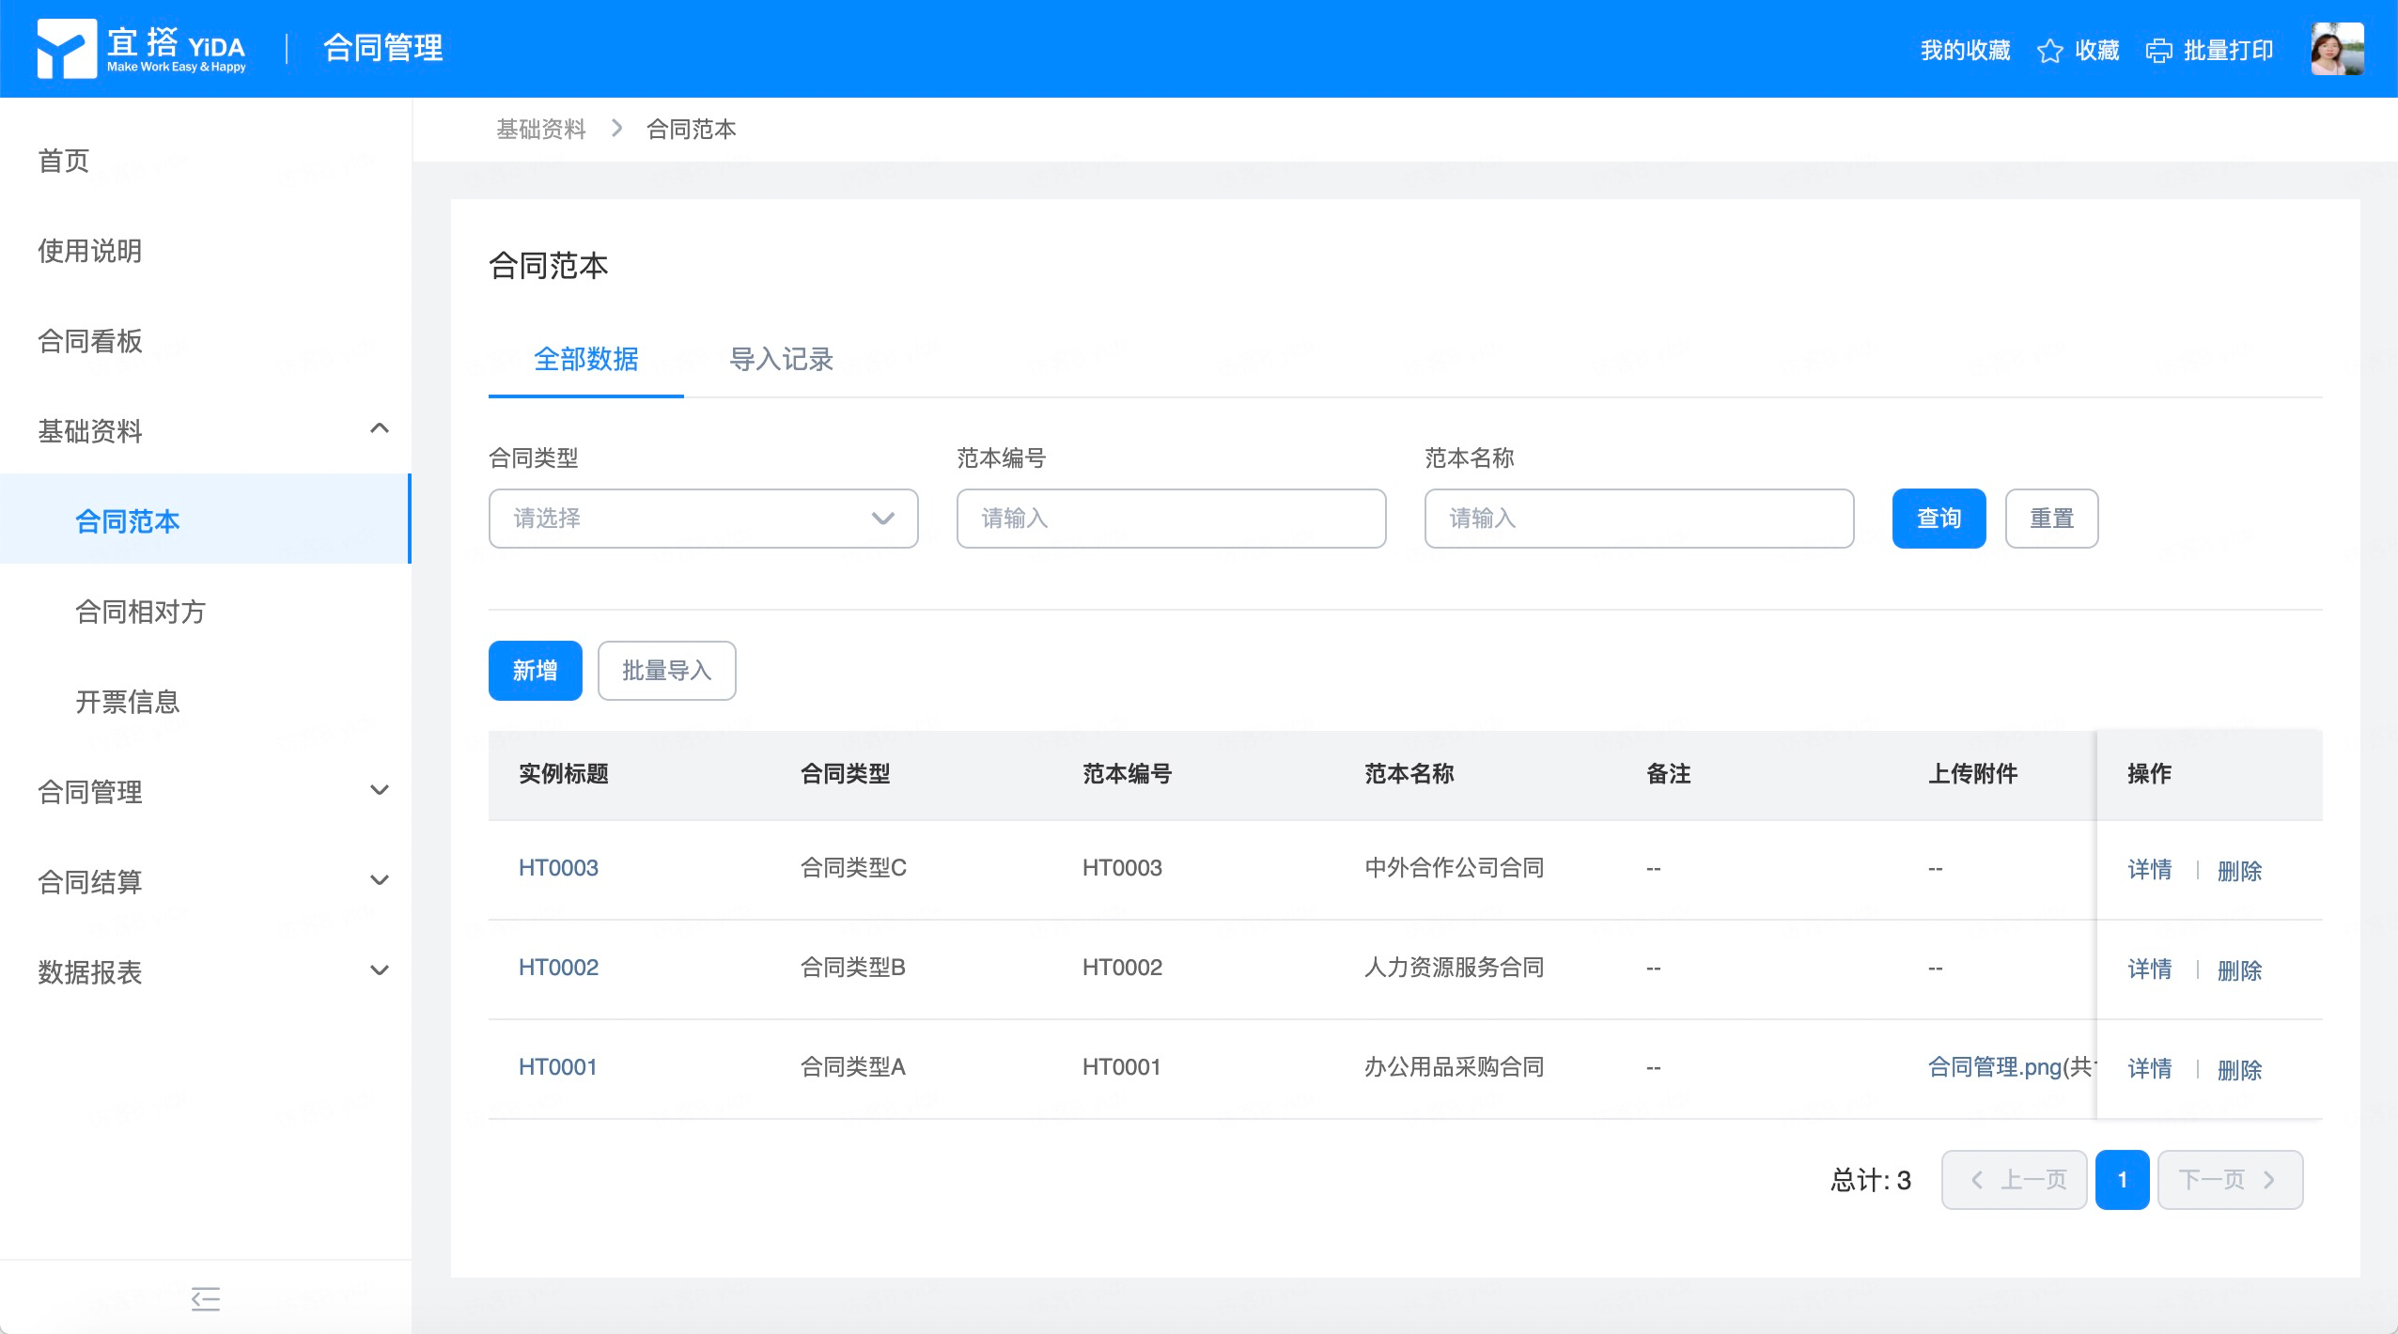The image size is (2398, 1334).
Task: Click the star favorite icon
Action: pyautogui.click(x=2049, y=51)
